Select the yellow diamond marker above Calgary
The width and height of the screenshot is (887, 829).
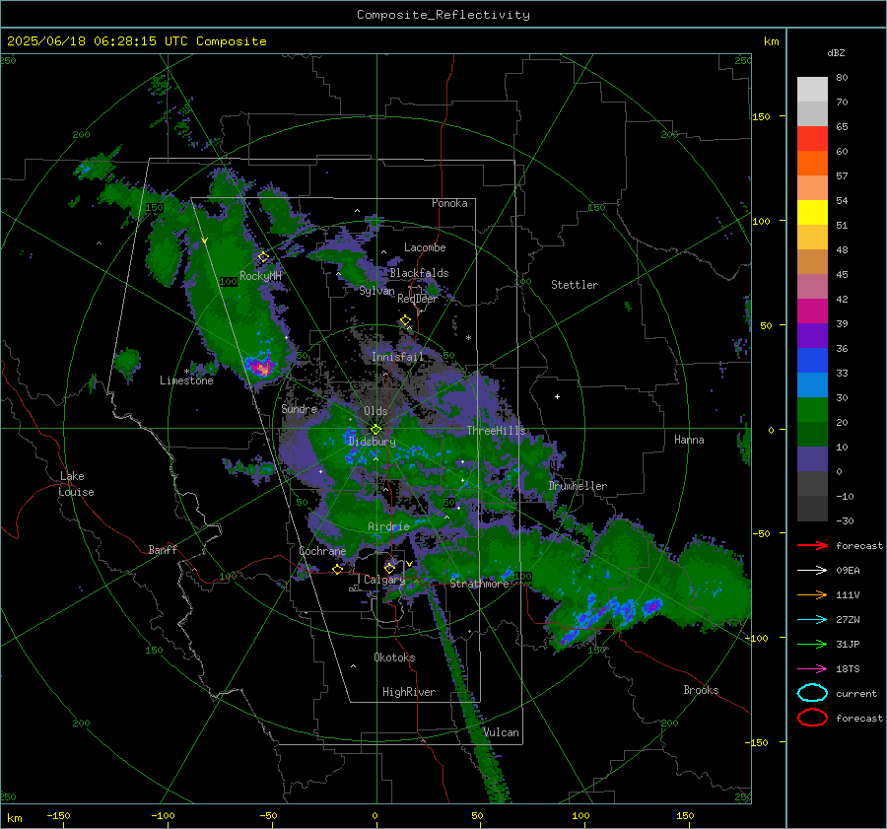(x=389, y=567)
